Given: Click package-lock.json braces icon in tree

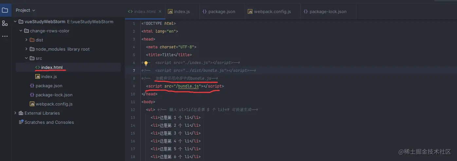Looking at the screenshot, I should tap(32, 95).
